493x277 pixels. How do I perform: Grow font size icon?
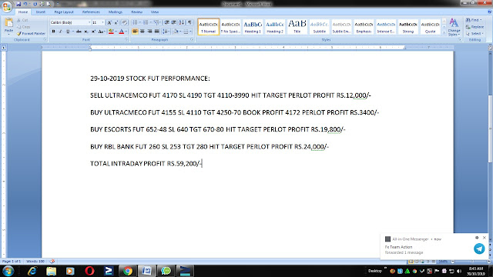tap(109, 22)
